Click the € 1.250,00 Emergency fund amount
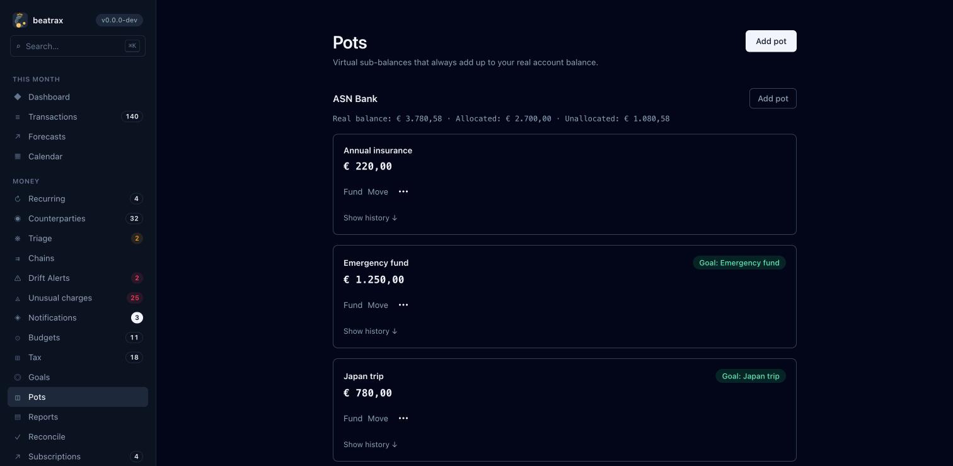The width and height of the screenshot is (953, 466). point(374,280)
